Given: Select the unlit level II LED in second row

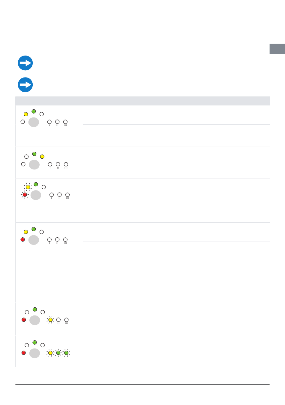Looking at the screenshot, I should click(x=58, y=164).
